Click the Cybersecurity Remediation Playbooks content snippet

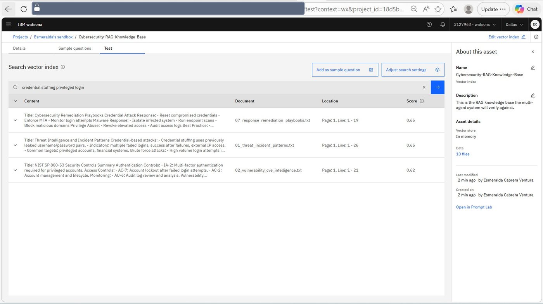click(x=122, y=120)
